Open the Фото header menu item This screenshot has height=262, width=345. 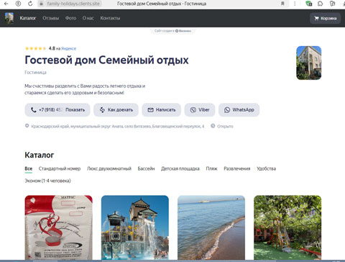point(70,18)
